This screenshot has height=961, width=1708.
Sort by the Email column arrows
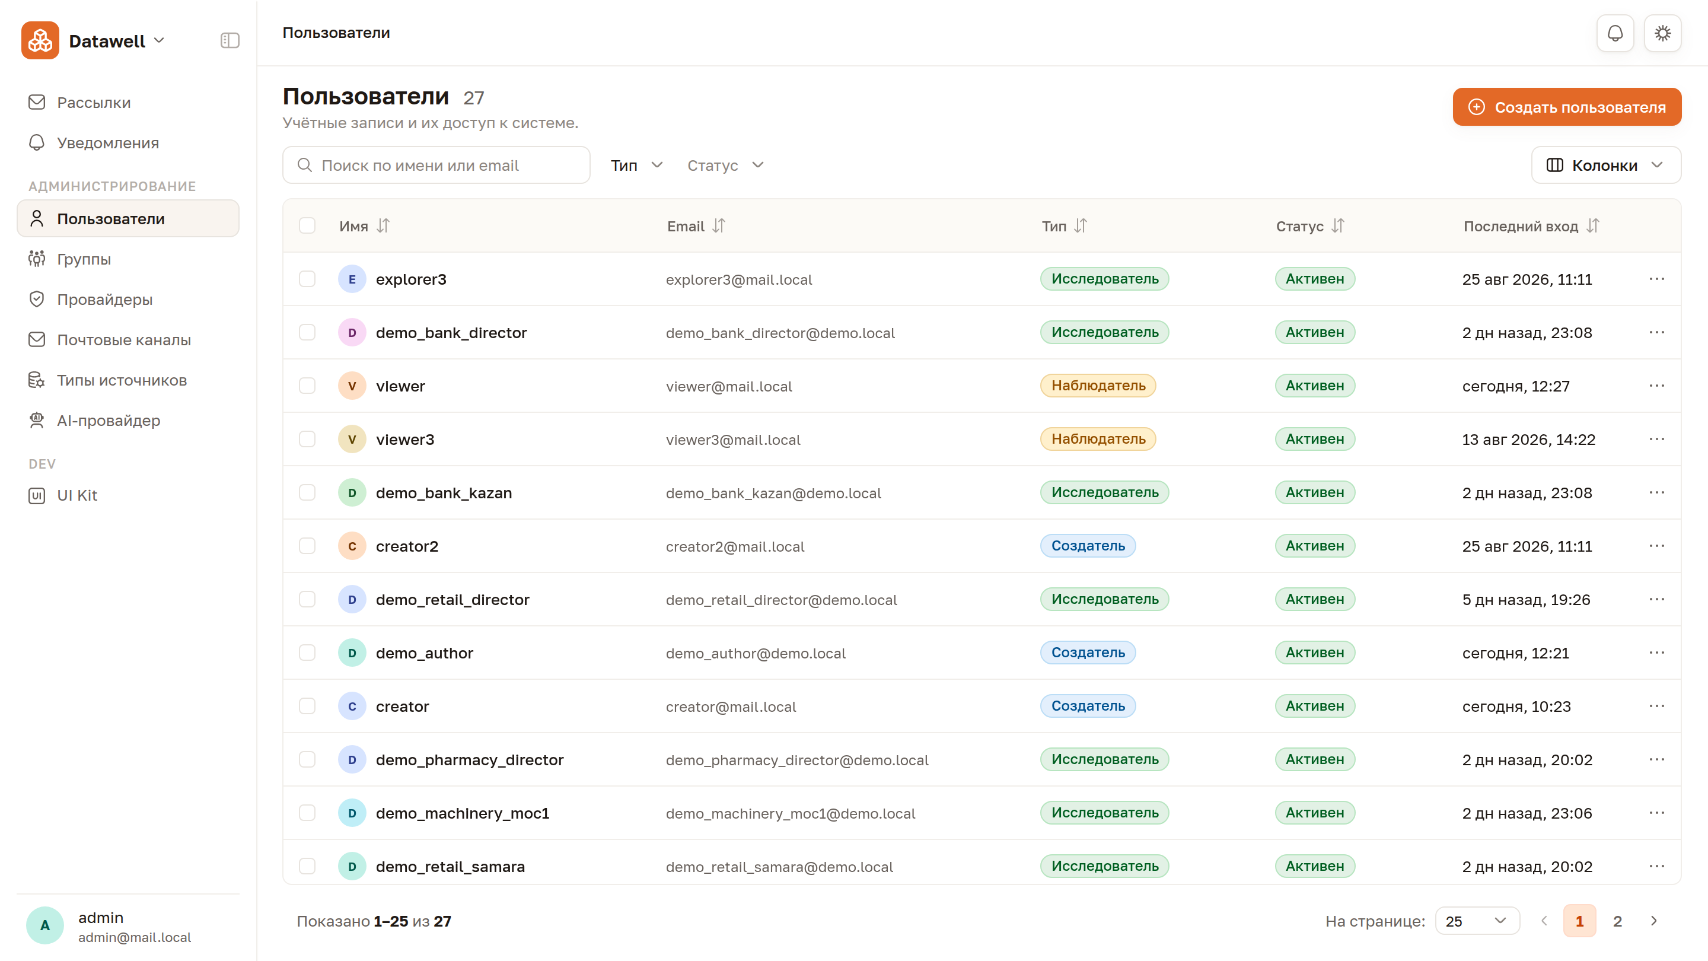(x=719, y=226)
